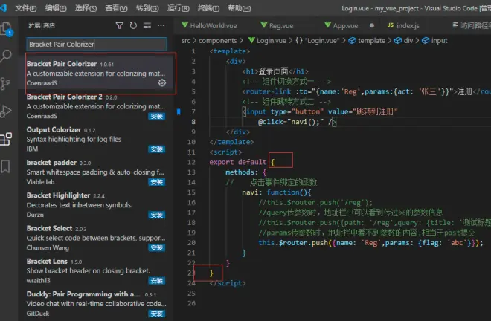Click 'navi: function(){' on line 15
The image size is (491, 321).
(x=277, y=192)
